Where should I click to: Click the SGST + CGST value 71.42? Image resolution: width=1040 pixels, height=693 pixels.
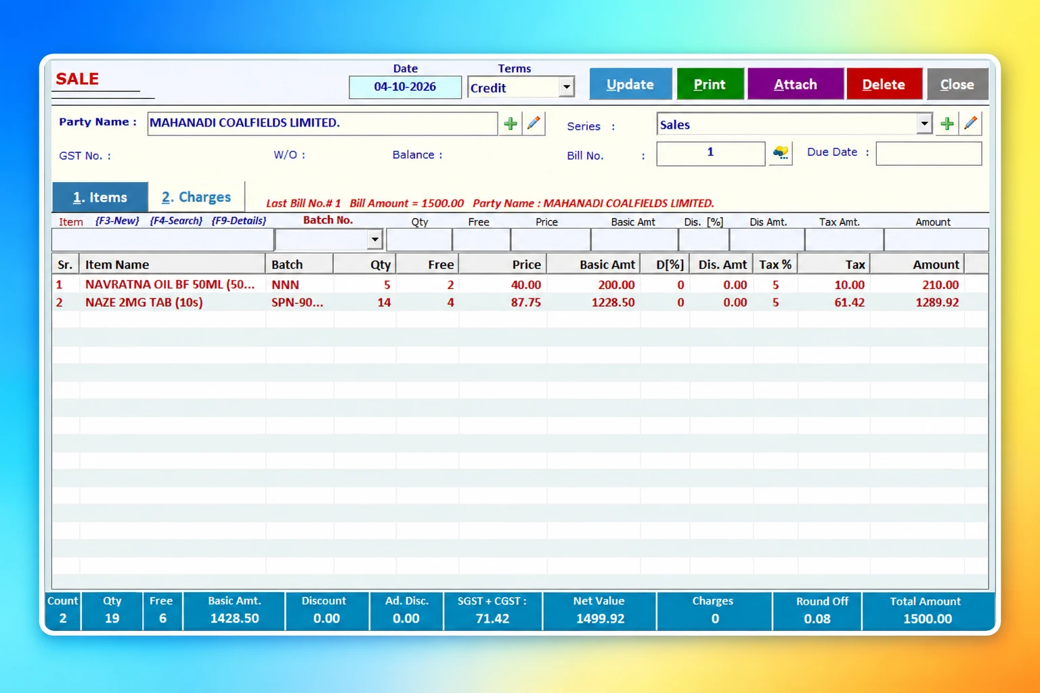pyautogui.click(x=492, y=618)
